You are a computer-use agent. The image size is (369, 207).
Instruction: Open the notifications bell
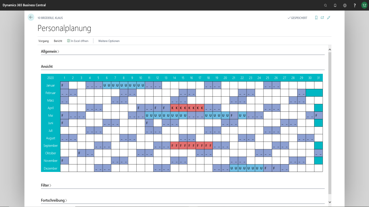point(335,5)
